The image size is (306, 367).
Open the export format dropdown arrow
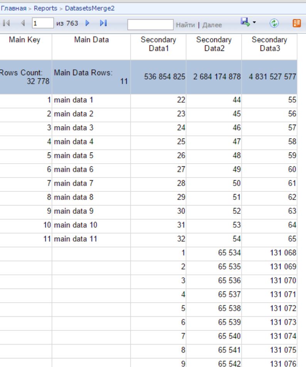(254, 22)
